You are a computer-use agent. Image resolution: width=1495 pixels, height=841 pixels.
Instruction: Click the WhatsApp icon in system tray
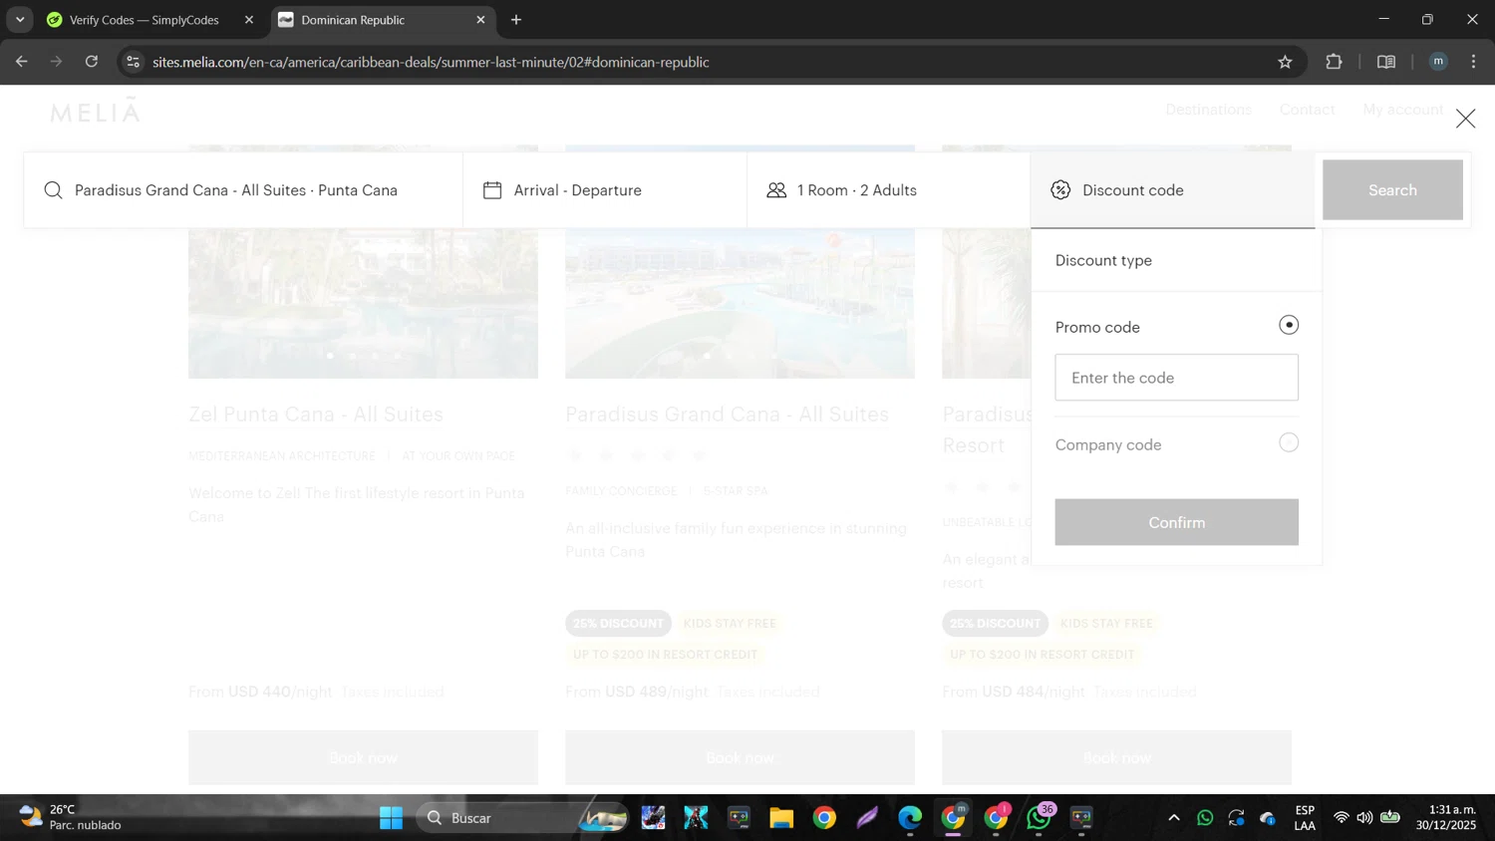click(x=1205, y=818)
